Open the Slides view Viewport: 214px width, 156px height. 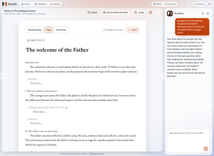(x=139, y=12)
